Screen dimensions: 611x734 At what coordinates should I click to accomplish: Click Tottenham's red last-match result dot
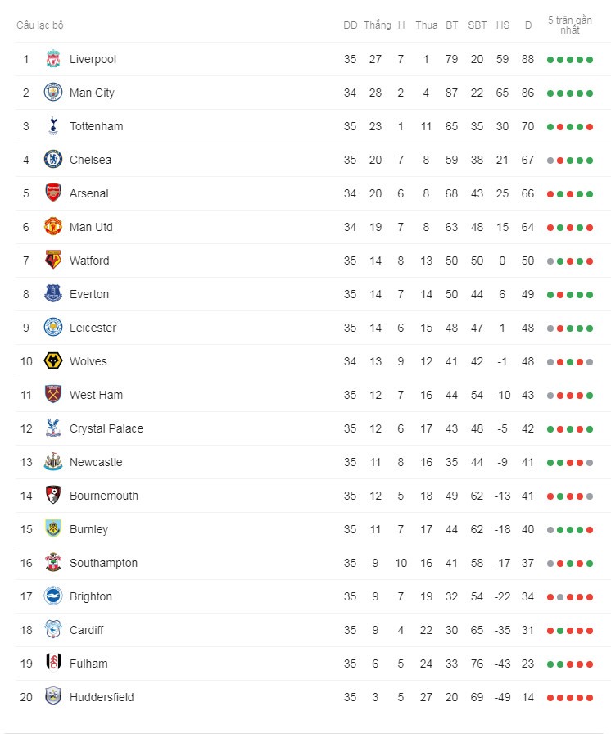[590, 127]
